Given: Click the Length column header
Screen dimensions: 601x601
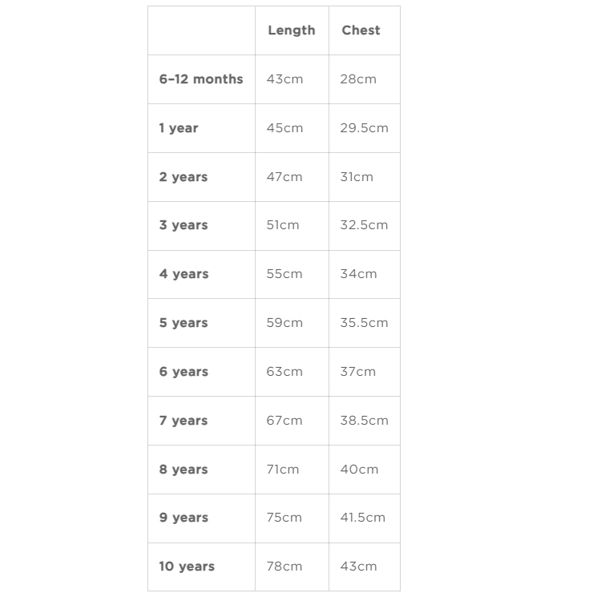Looking at the screenshot, I should pyautogui.click(x=291, y=30).
